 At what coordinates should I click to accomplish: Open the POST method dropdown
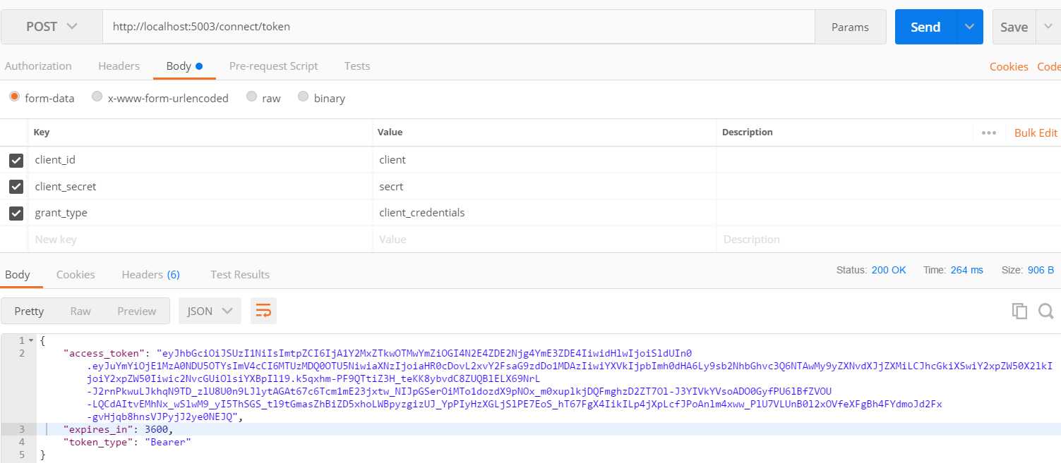(x=52, y=27)
